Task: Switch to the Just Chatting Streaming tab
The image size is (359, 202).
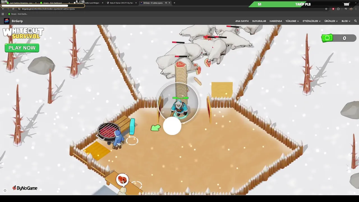Action: pos(21,3)
